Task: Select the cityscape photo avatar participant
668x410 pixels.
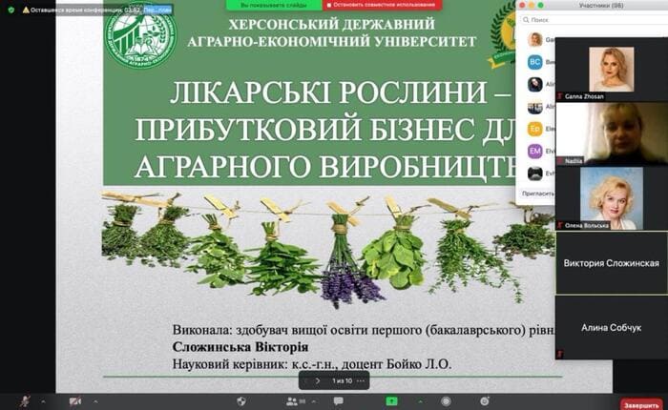Action: click(535, 107)
